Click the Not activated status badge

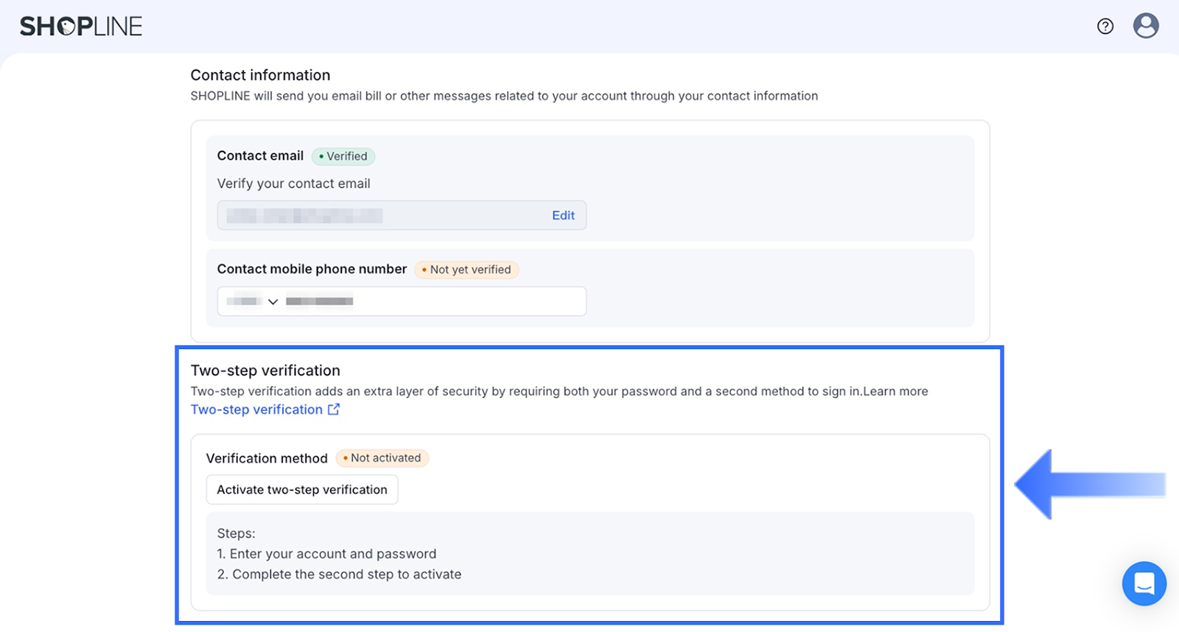coord(382,458)
